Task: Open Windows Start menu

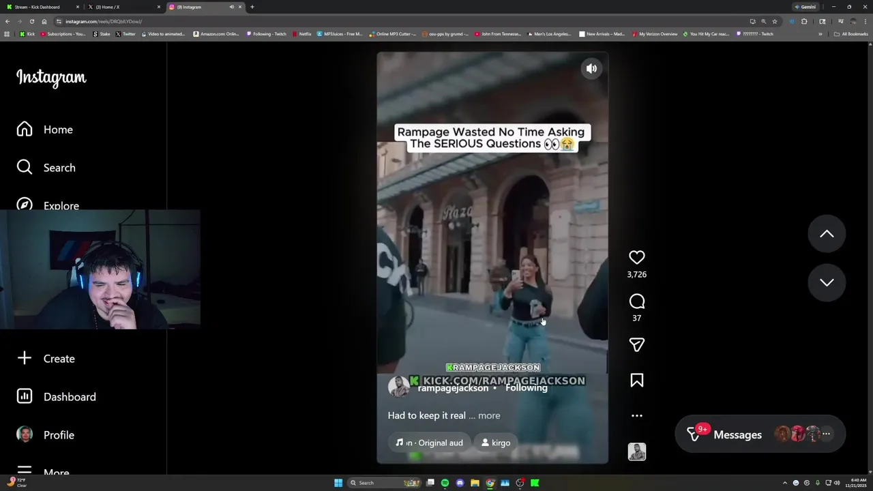Action: pos(338,483)
